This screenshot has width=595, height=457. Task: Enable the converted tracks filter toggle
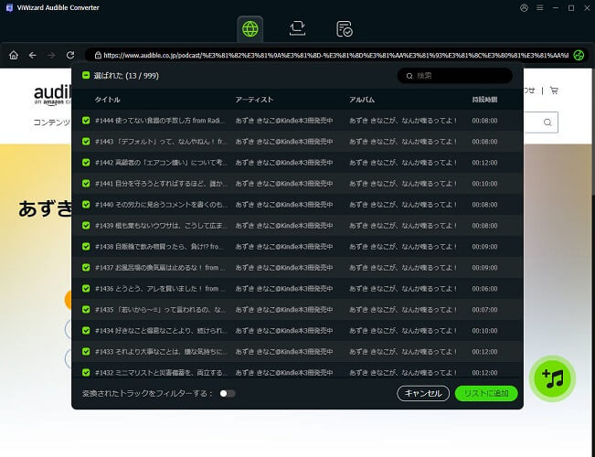[x=228, y=394]
